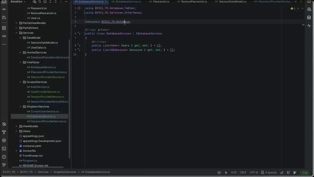Expand the PartialViews folder
This screenshot has height=177, width=314.
click(16, 28)
